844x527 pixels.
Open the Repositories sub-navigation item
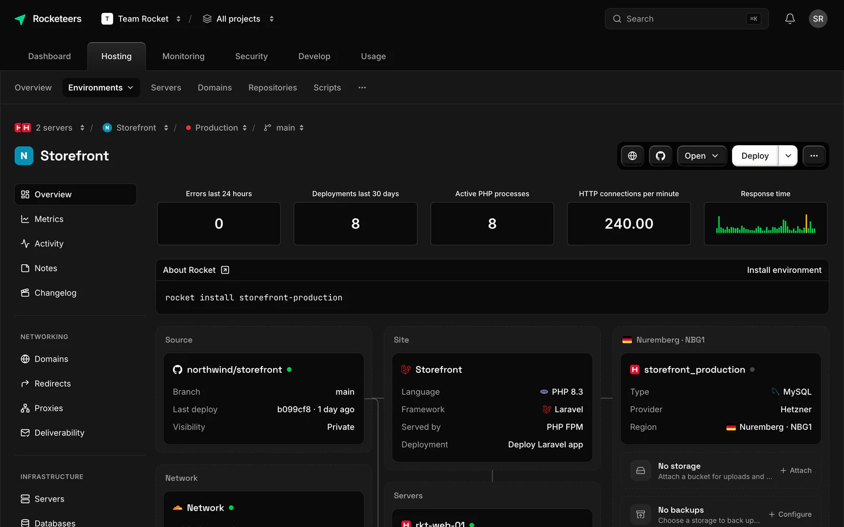(x=273, y=88)
